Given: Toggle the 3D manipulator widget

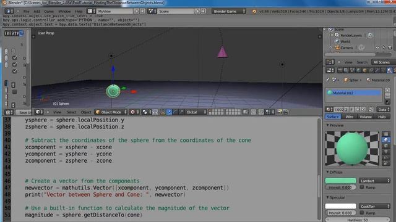Looking at the screenshot, I should [163, 112].
